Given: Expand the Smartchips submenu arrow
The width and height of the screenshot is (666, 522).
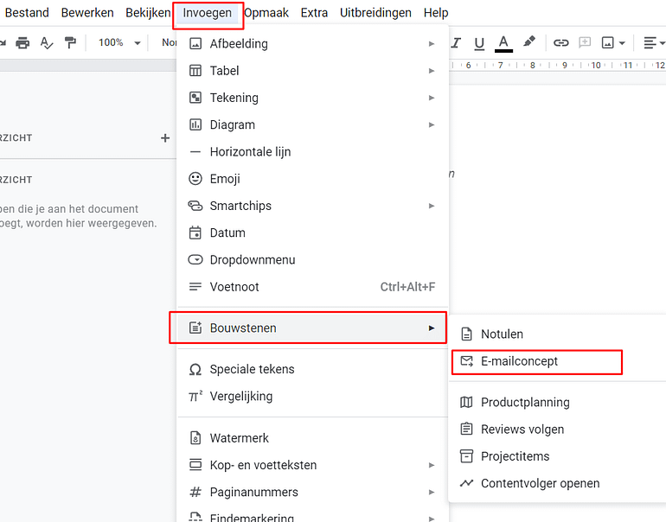Looking at the screenshot, I should click(x=432, y=206).
